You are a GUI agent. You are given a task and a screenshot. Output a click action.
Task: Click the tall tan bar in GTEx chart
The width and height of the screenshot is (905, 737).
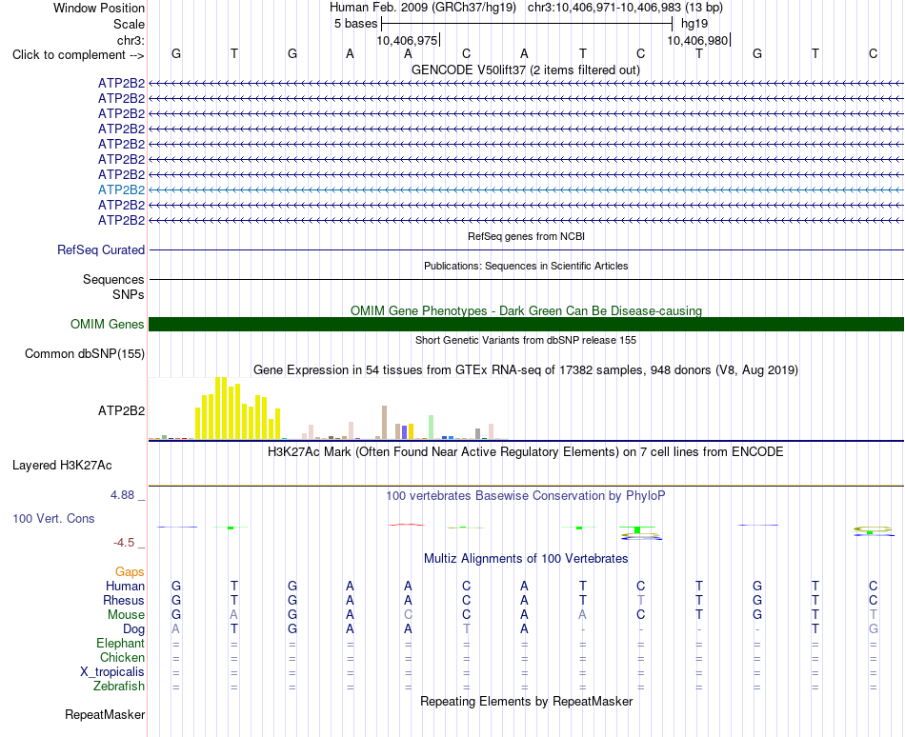[x=385, y=423]
